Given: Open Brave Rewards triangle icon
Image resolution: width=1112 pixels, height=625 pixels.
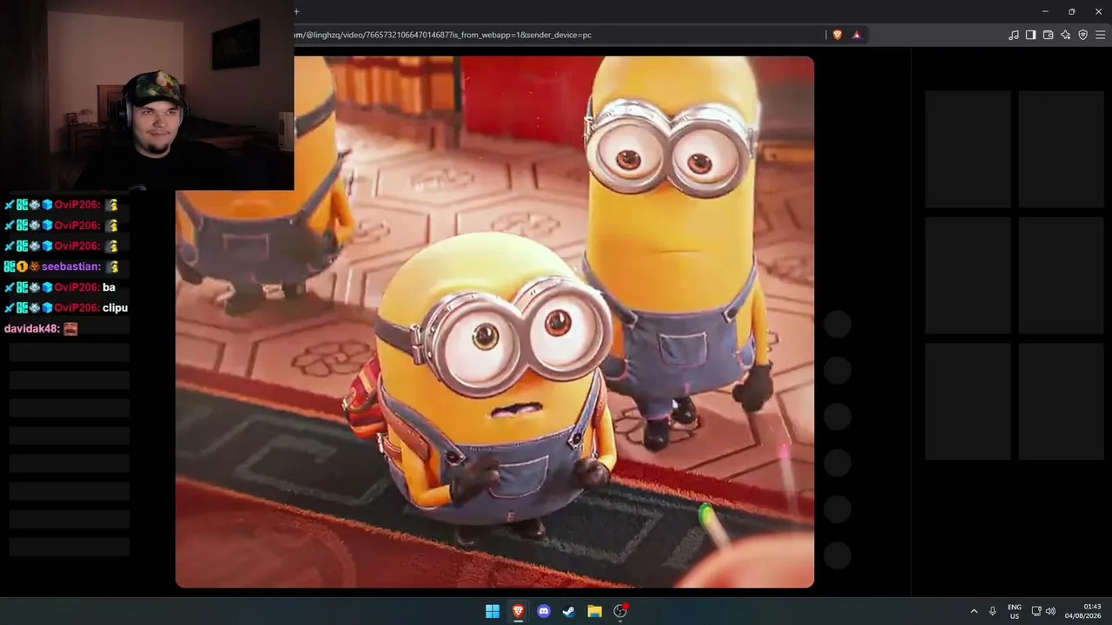Looking at the screenshot, I should click(857, 35).
